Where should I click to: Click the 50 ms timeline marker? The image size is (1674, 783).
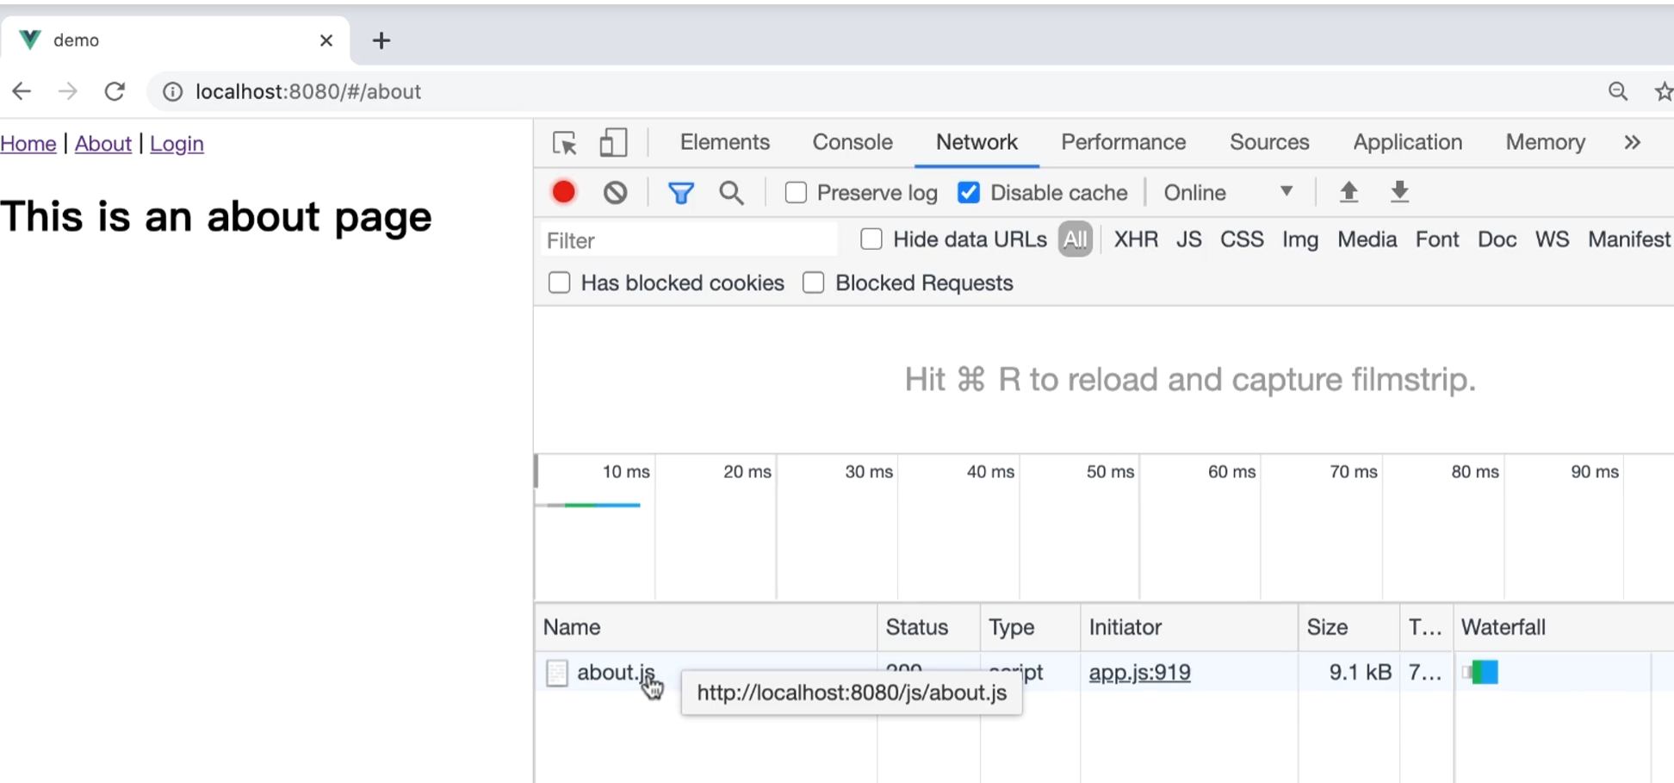pyautogui.click(x=1110, y=472)
